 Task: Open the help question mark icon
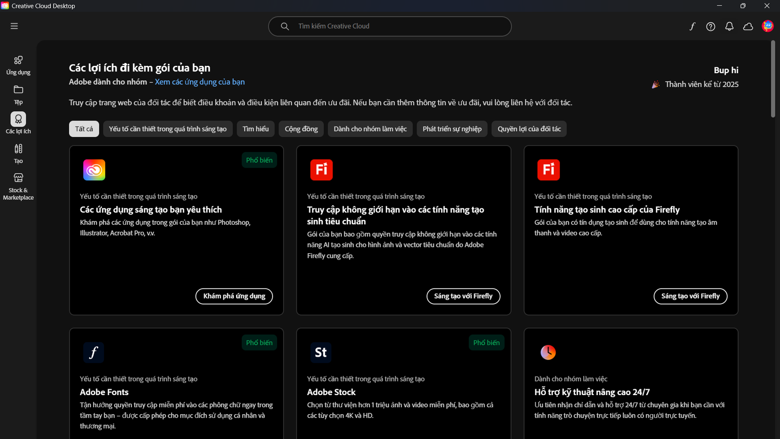point(711,26)
